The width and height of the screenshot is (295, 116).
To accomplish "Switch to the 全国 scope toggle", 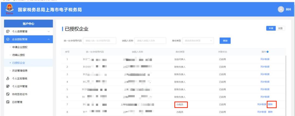I will tap(281, 28).
